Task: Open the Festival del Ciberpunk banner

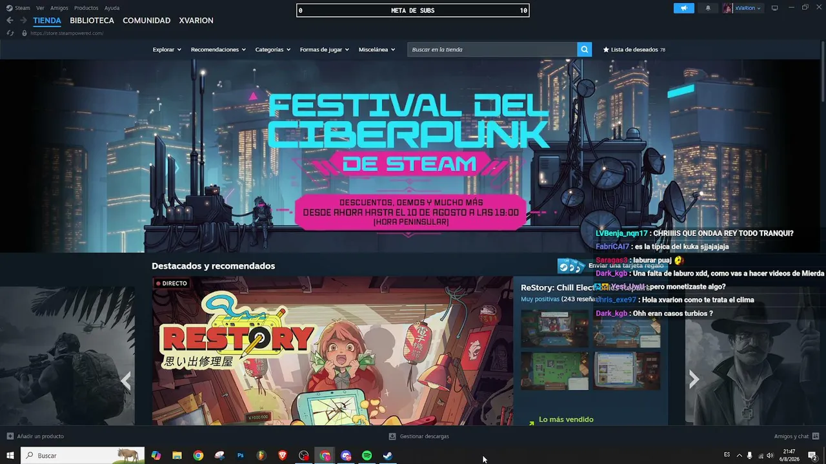Action: (408, 156)
